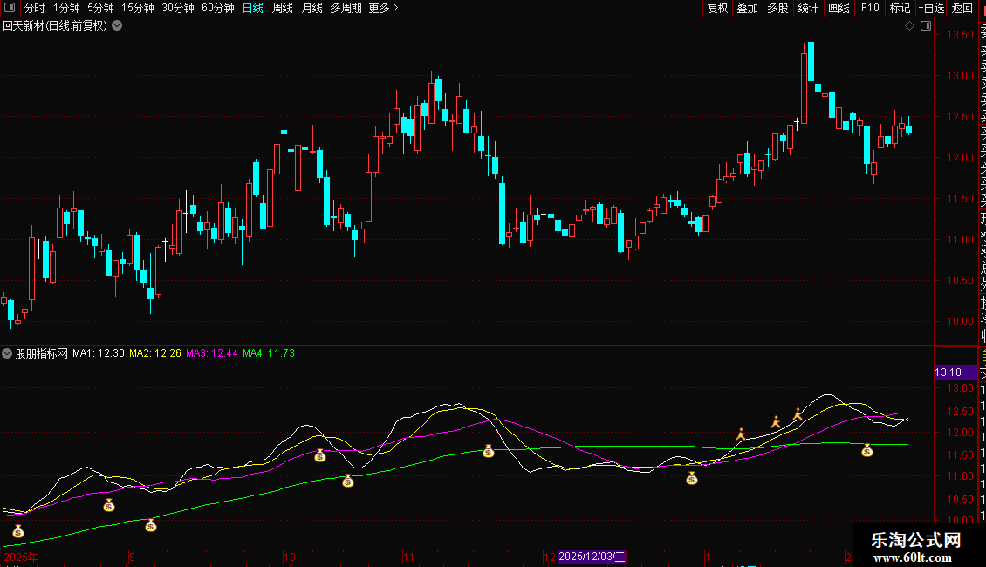Switch to 月线 monthly chart

312,8
